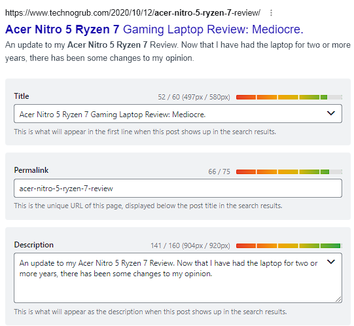Image resolution: width=354 pixels, height=326 pixels.
Task: Click the '66 / 75' permalink counter
Action: tap(219, 172)
